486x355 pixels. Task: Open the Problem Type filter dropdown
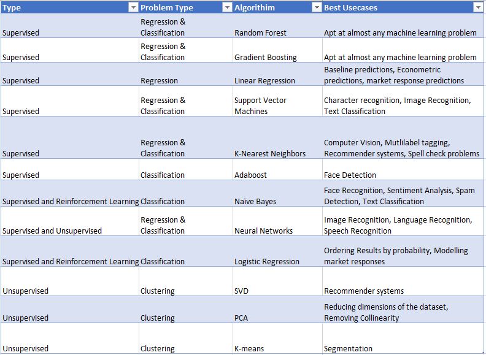[226, 7]
